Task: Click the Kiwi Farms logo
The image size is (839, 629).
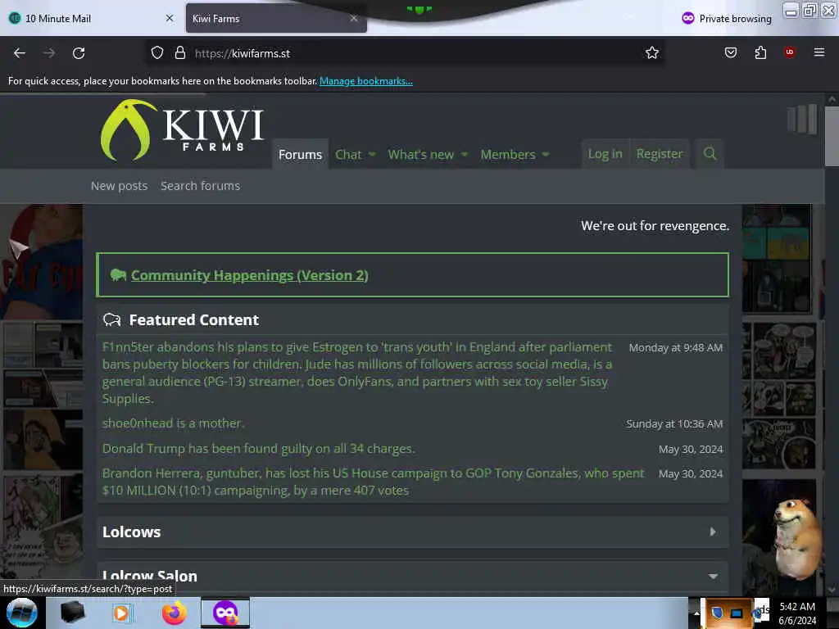Action: pyautogui.click(x=182, y=130)
